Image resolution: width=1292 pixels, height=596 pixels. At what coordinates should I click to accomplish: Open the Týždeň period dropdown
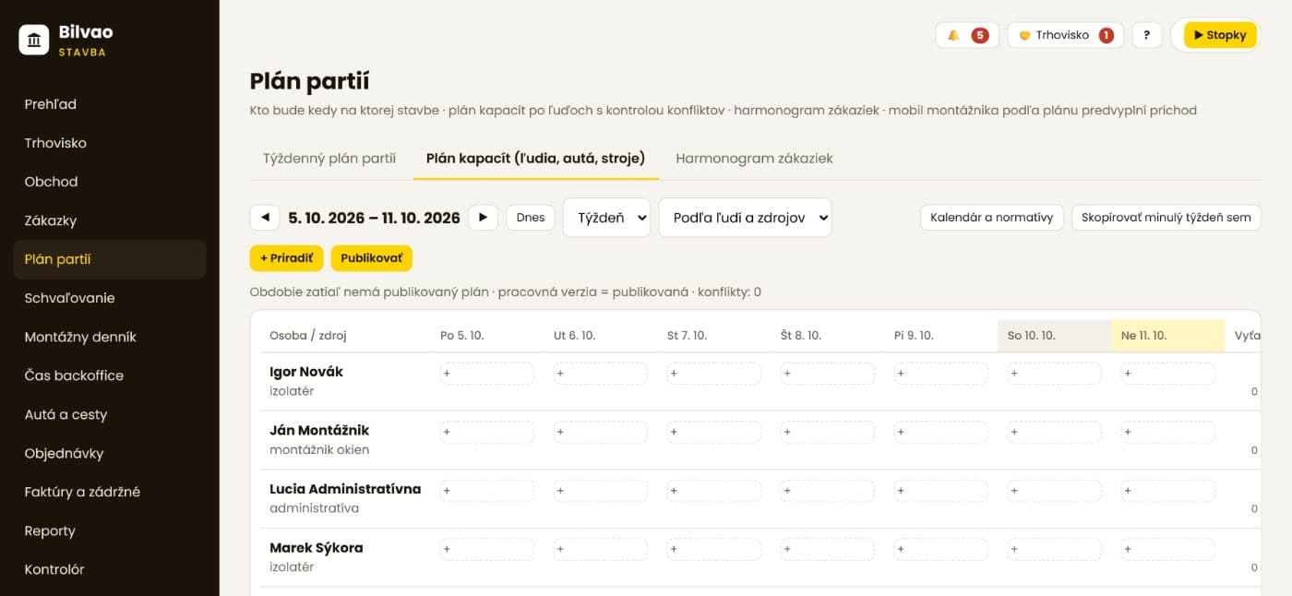coord(606,218)
